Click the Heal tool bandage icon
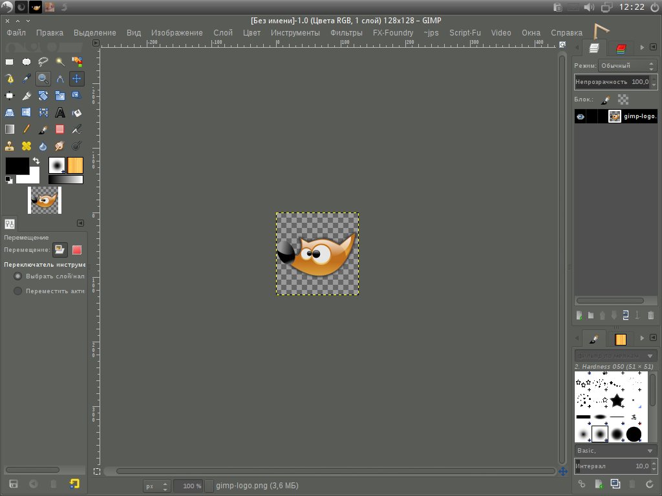 (27, 146)
